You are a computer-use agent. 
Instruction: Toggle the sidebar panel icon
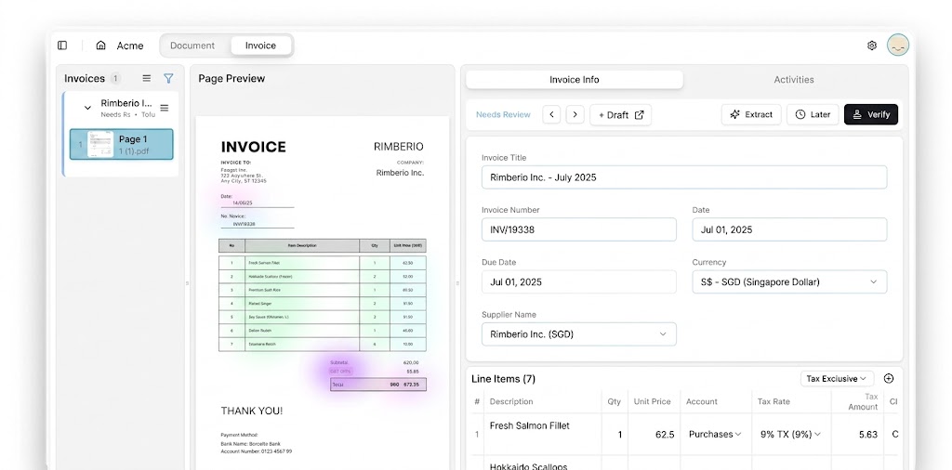[62, 46]
